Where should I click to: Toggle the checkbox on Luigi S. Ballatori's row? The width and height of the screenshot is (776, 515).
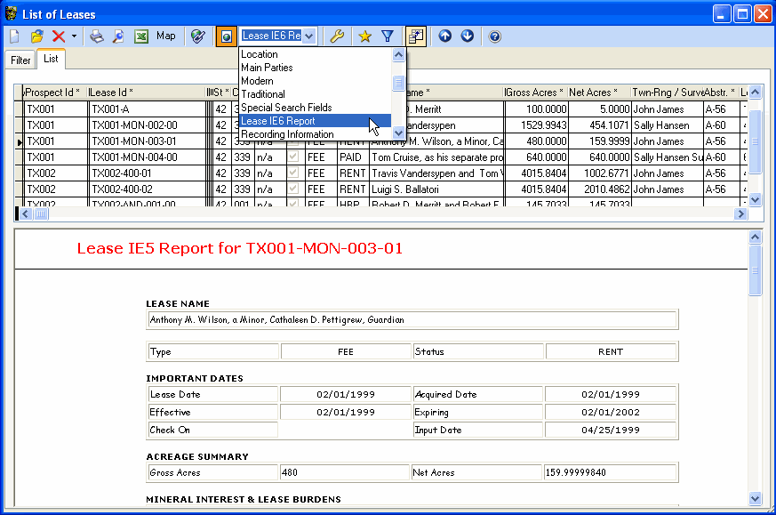[x=293, y=188]
